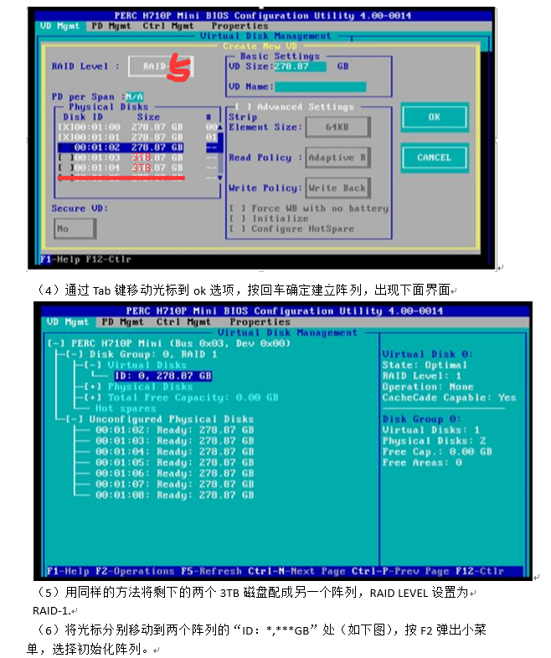The image size is (551, 658).
Task: Select VD Mgmt tab in Create New VD screen
Action: [60, 26]
